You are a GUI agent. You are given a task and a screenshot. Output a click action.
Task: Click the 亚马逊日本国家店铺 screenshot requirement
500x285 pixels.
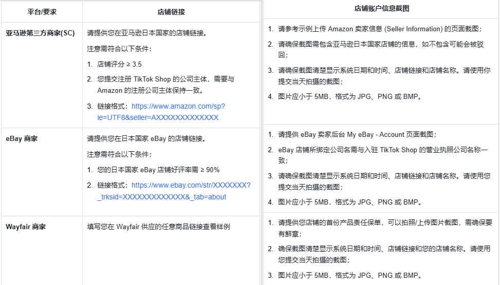(381, 49)
